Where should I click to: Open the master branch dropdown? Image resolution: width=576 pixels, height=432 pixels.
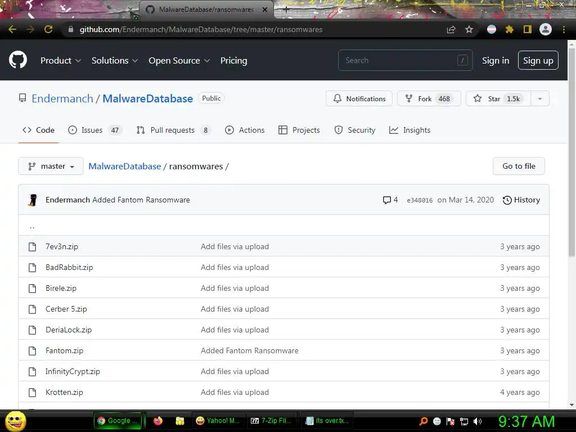(51, 166)
